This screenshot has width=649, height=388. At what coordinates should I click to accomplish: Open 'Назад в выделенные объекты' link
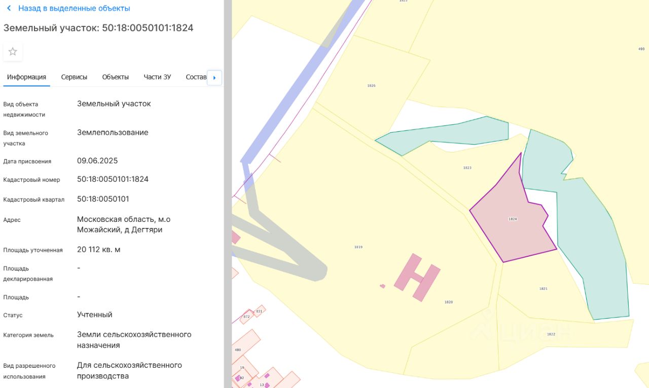(74, 9)
